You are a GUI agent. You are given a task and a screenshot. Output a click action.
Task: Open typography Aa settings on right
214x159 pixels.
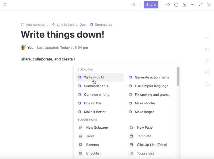pyautogui.click(x=207, y=49)
